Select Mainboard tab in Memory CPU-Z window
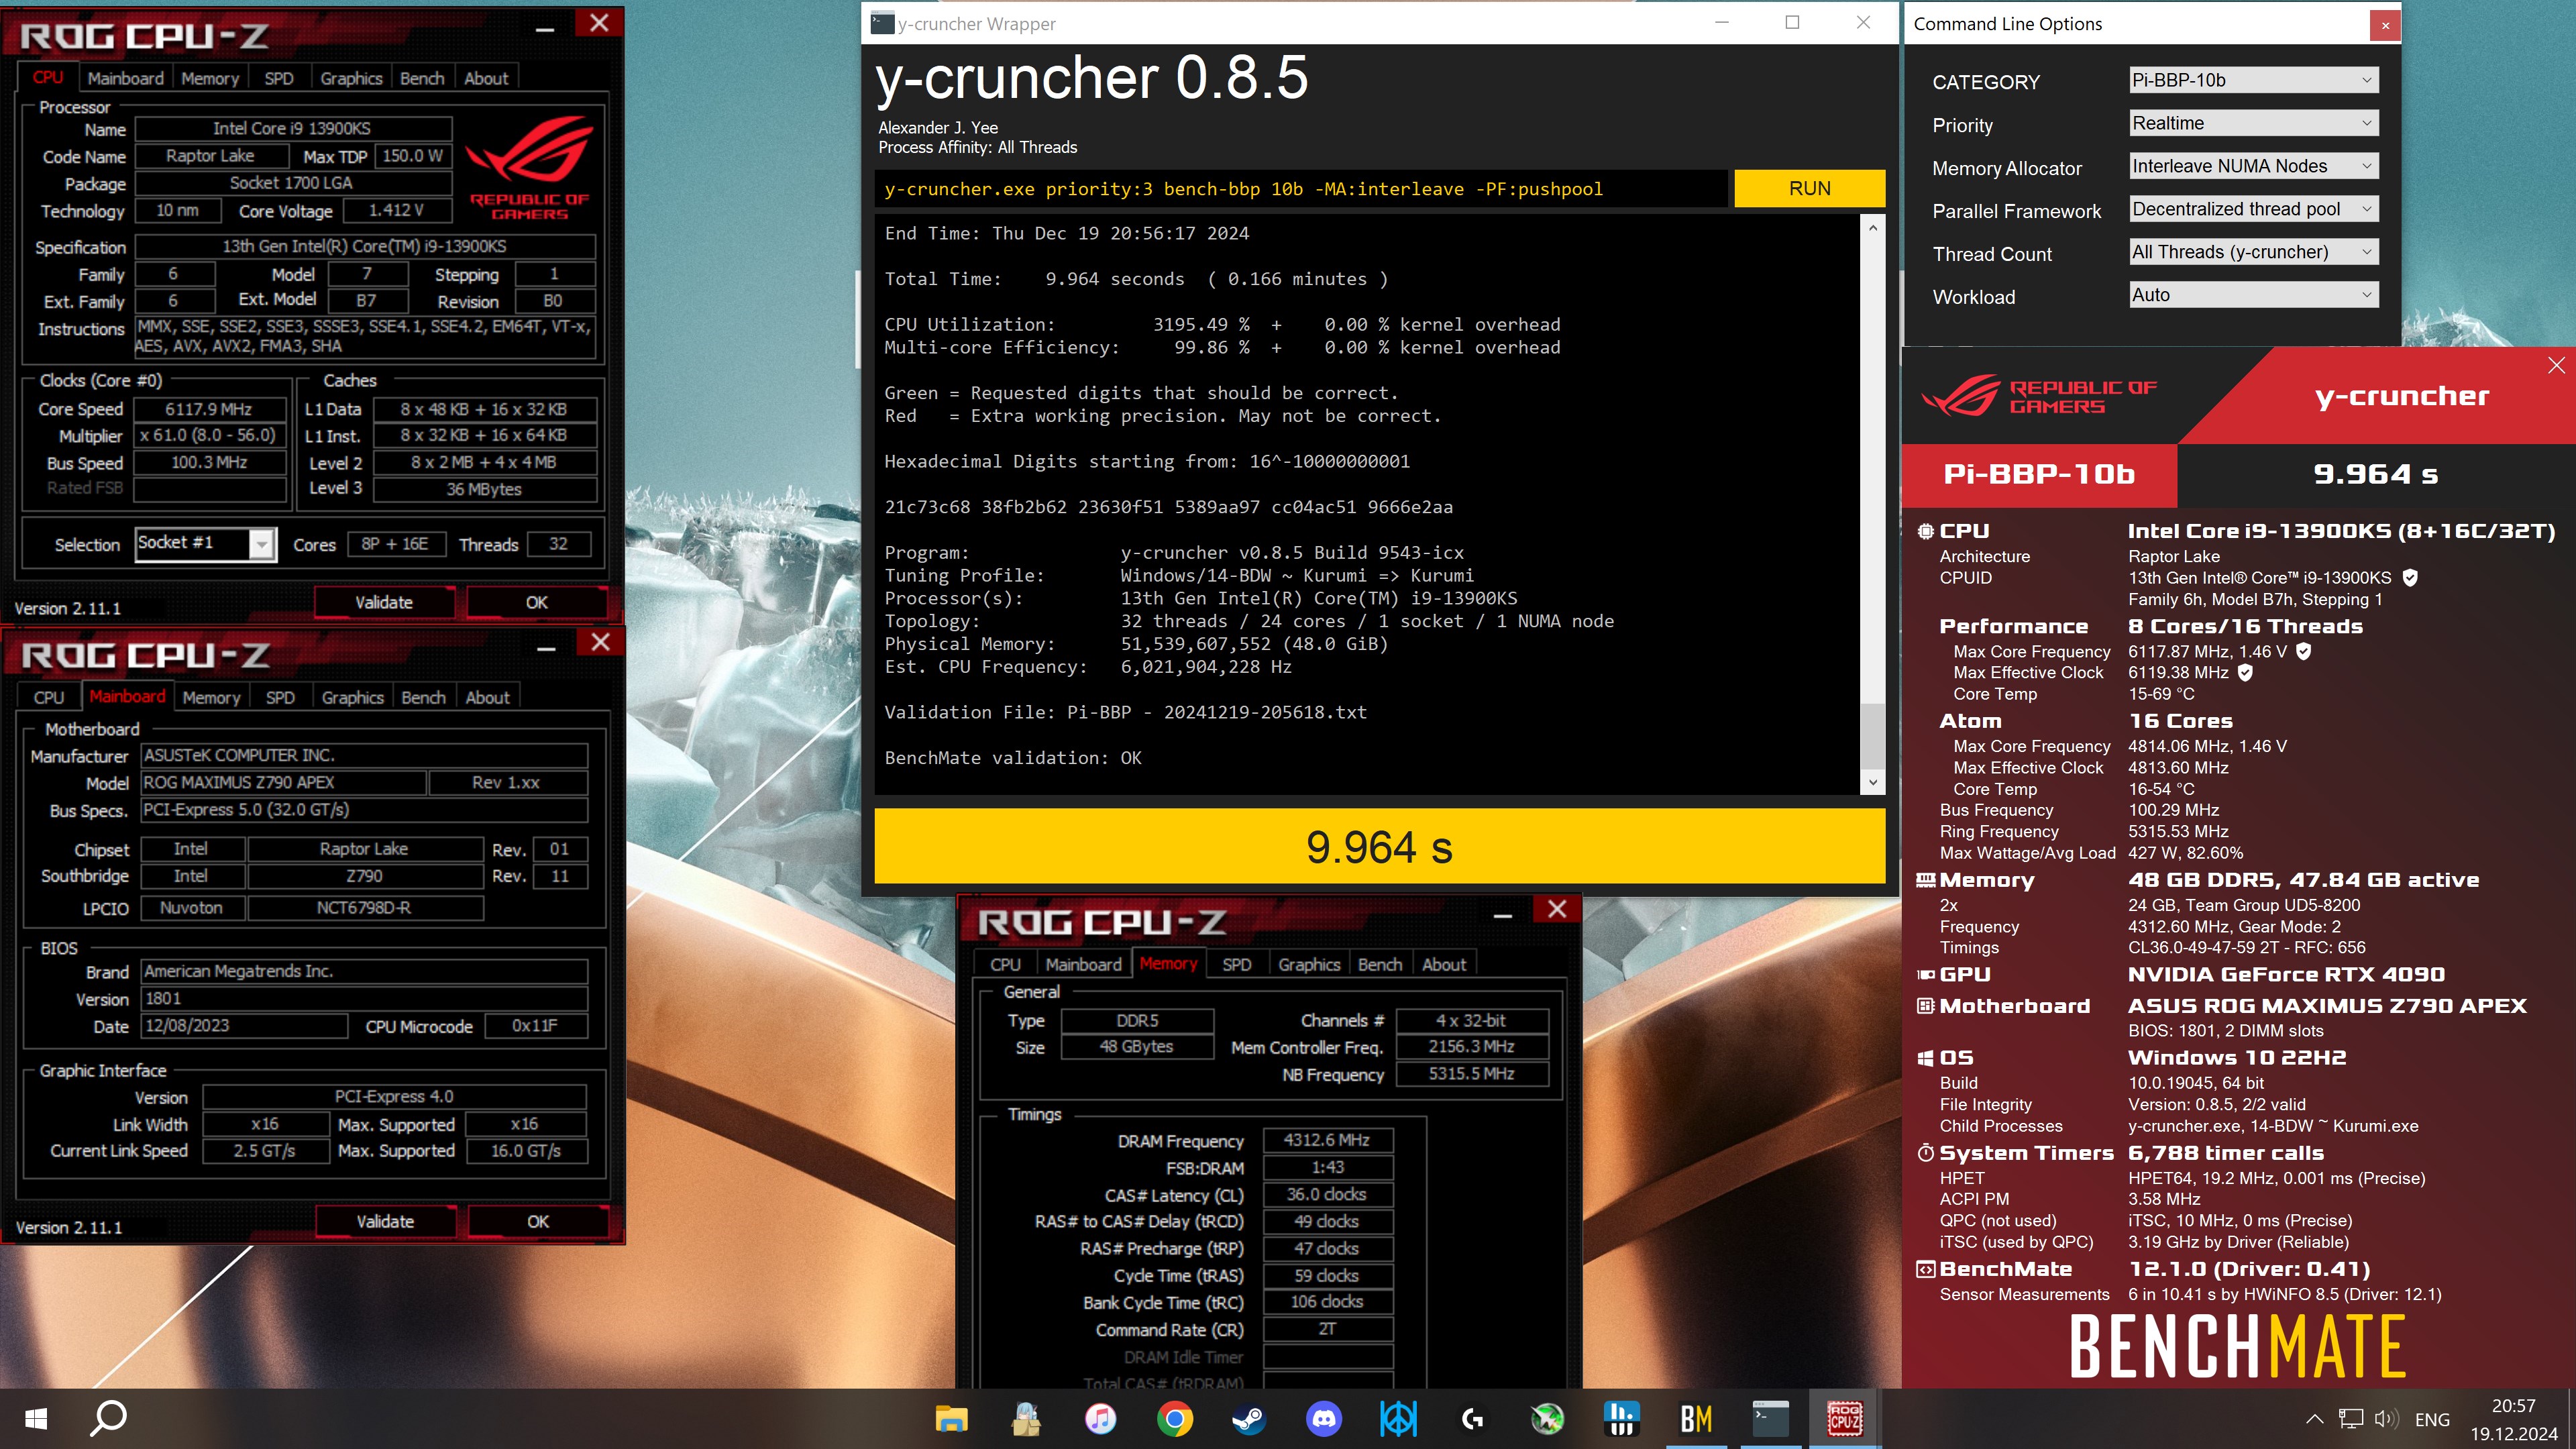Image resolution: width=2576 pixels, height=1449 pixels. (x=1083, y=964)
